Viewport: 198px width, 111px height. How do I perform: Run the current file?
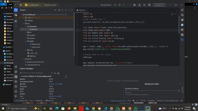click(x=115, y=5)
